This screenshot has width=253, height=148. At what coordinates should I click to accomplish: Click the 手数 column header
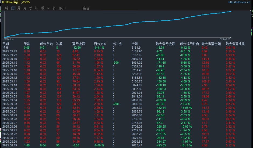[27, 44]
